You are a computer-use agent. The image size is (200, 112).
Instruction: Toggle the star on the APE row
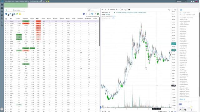coord(6,48)
